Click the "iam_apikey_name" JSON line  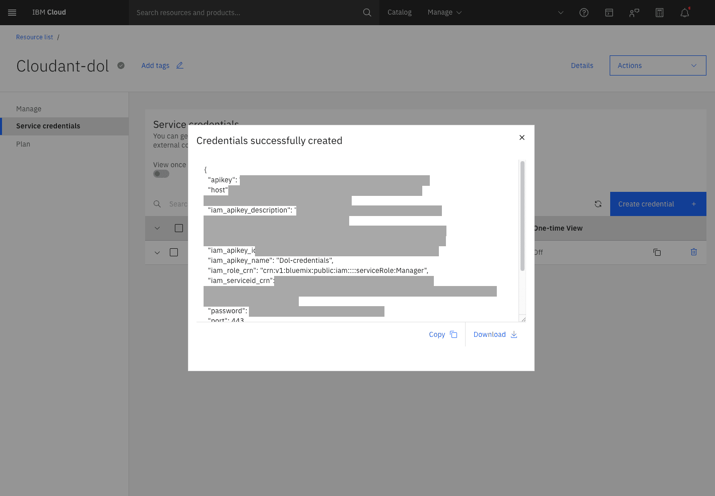[x=271, y=260]
